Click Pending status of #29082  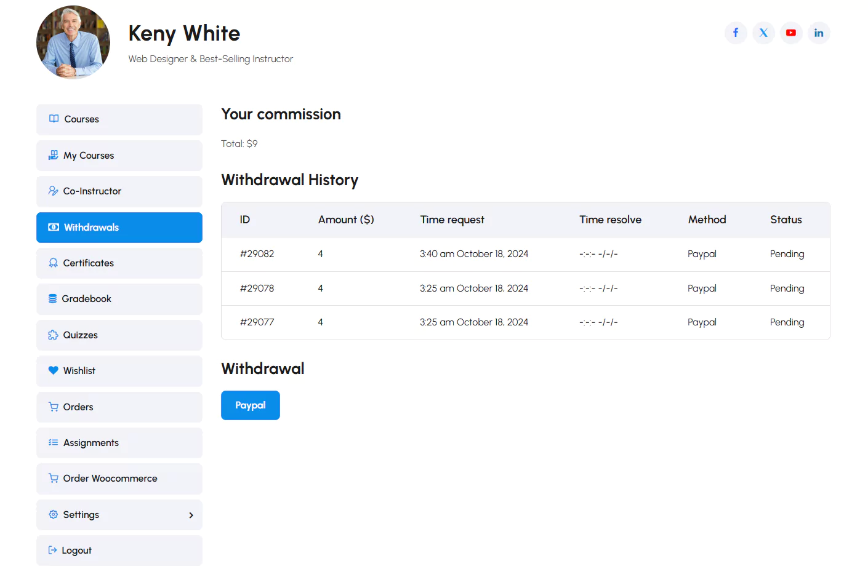pos(787,254)
